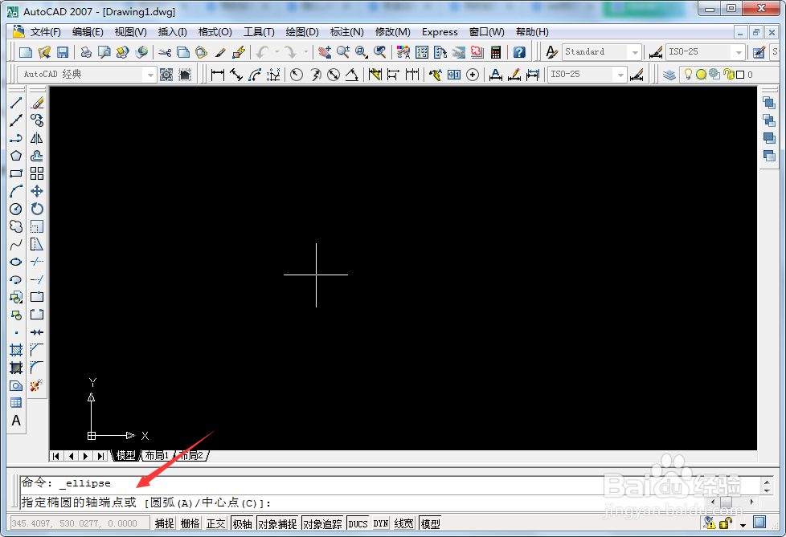The height and width of the screenshot is (537, 786).
Task: Jump to the last layout tab arrow
Action: coord(100,456)
